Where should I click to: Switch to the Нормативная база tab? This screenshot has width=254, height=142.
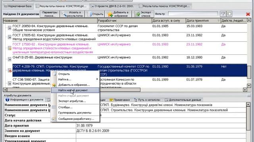click(x=18, y=6)
